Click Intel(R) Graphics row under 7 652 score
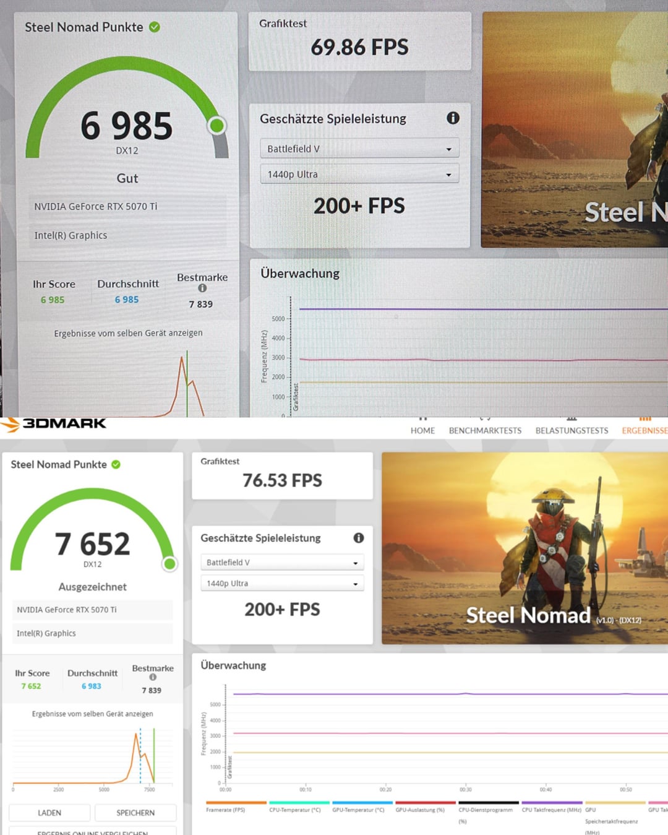Image resolution: width=668 pixels, height=835 pixels. click(x=92, y=633)
